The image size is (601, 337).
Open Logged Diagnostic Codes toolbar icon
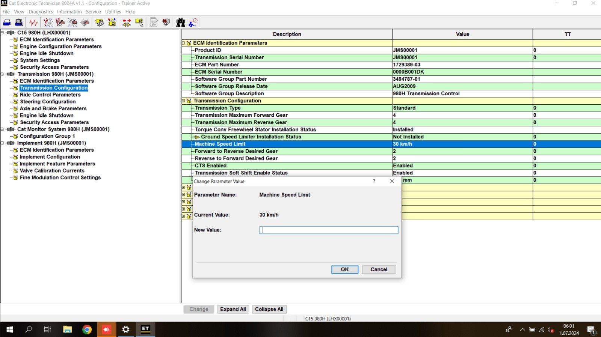pos(60,23)
